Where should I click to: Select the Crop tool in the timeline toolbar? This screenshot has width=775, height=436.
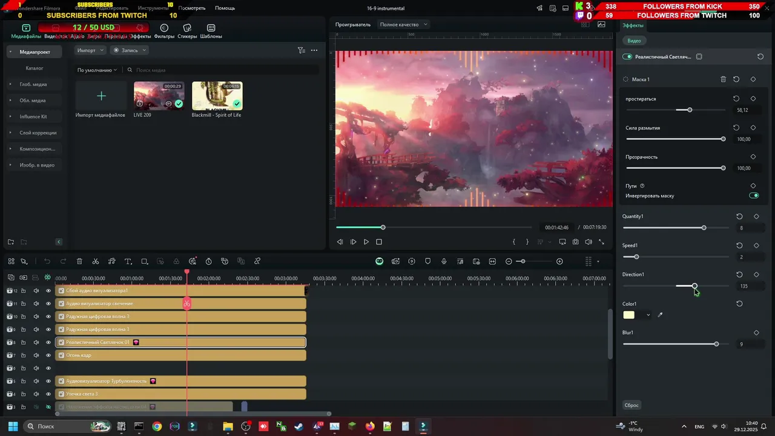pyautogui.click(x=144, y=262)
